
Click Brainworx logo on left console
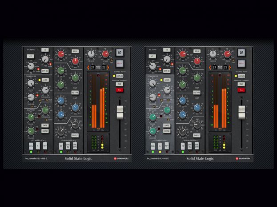[x=121, y=159]
